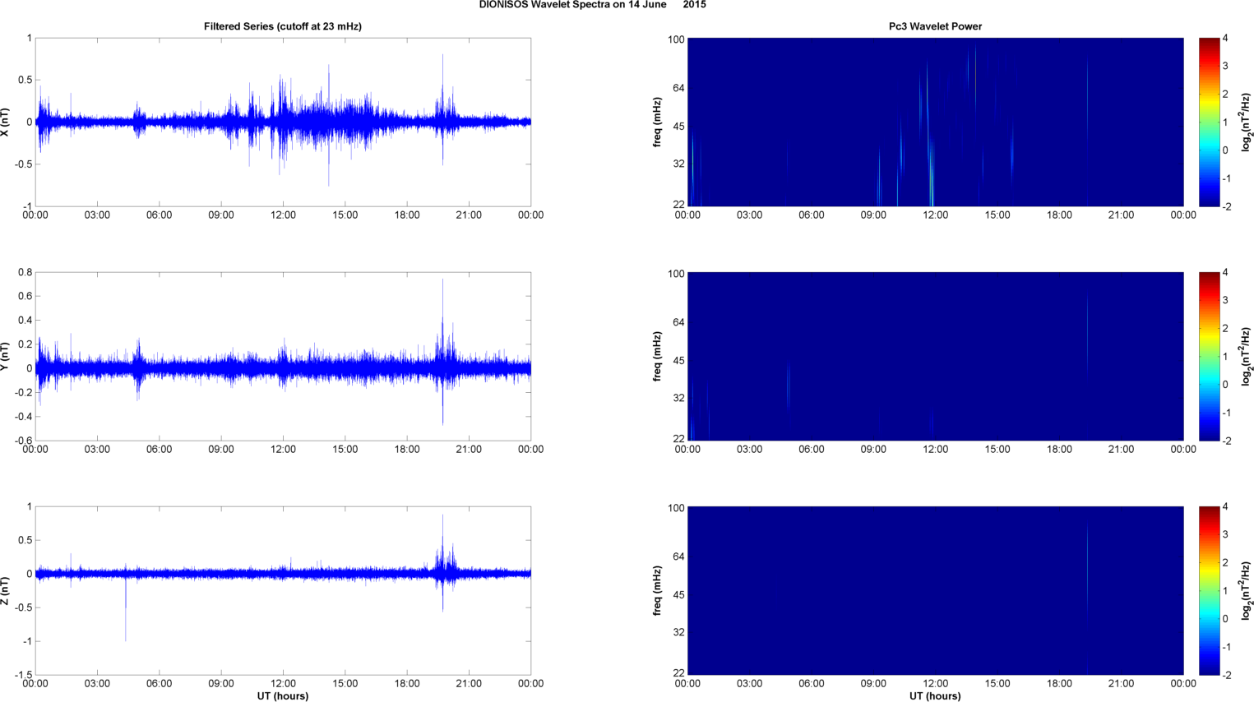Click the colorbar next to Z wavelet spectrogram

tap(1209, 591)
